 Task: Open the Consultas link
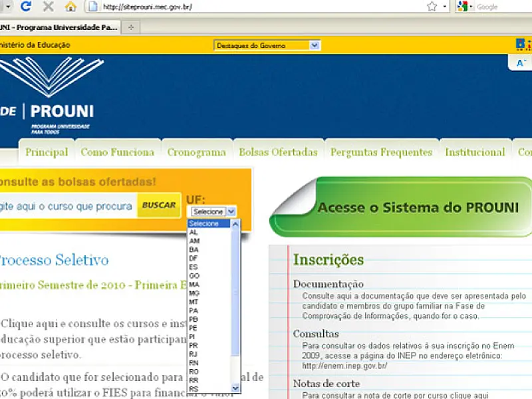click(x=316, y=334)
